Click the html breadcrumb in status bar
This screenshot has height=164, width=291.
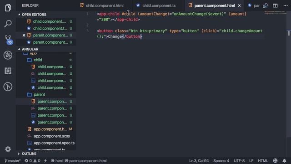(x=57, y=161)
